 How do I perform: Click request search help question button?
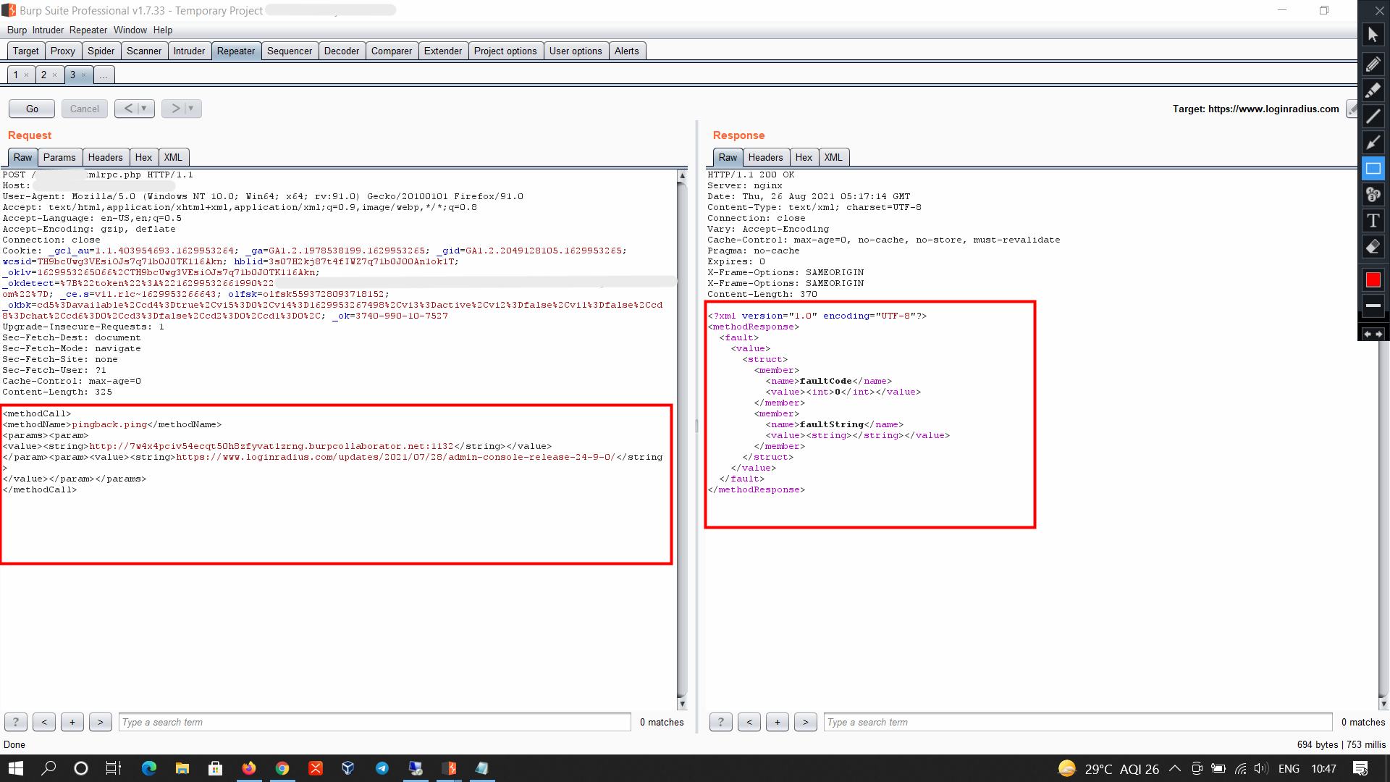(16, 722)
